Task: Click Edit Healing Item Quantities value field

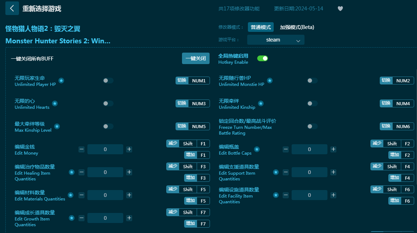Action: [105, 172]
